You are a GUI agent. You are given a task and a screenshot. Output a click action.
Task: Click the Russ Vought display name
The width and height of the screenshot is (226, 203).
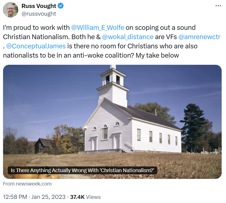click(39, 6)
